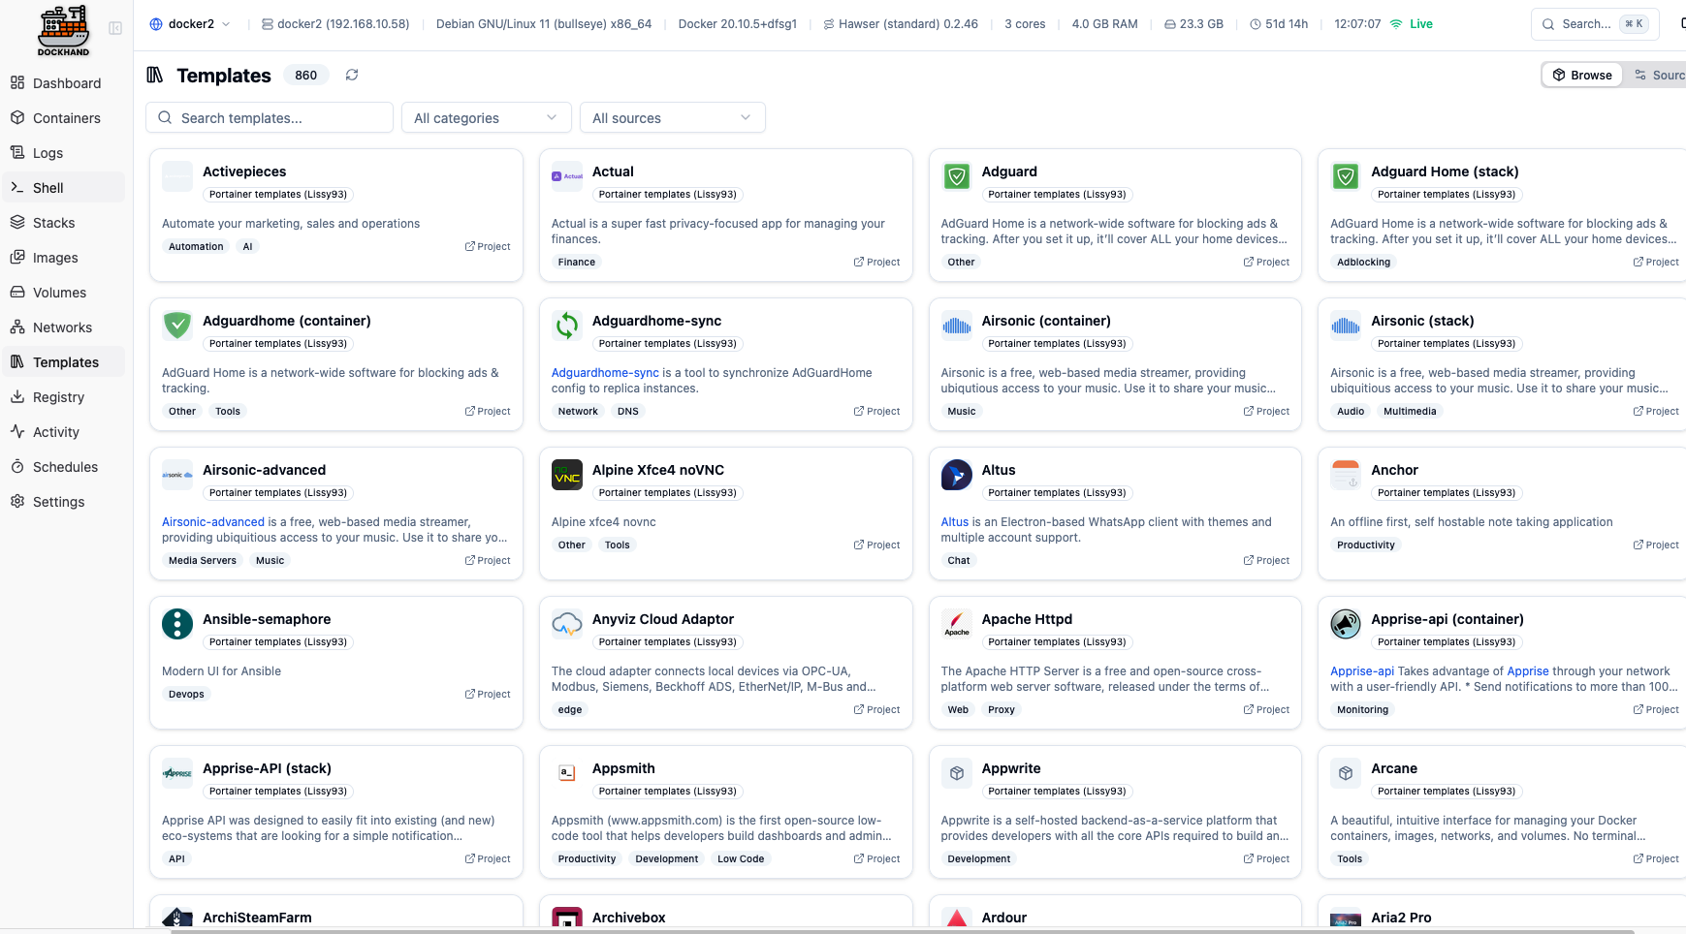1686x934 pixels.
Task: Click the Adguard shield template icon
Action: click(x=957, y=176)
